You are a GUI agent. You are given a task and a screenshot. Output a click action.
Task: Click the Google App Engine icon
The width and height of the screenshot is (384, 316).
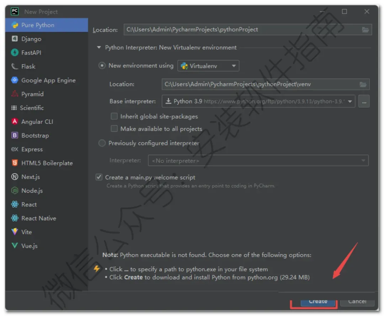(15, 80)
